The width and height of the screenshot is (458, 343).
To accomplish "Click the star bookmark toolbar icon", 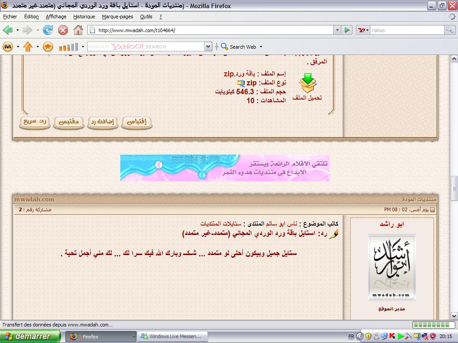I will coord(48,46).
